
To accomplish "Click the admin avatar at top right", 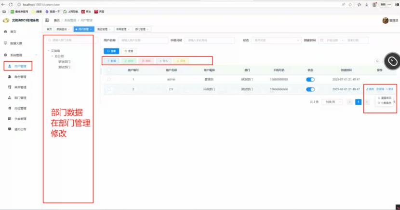I will (385, 20).
